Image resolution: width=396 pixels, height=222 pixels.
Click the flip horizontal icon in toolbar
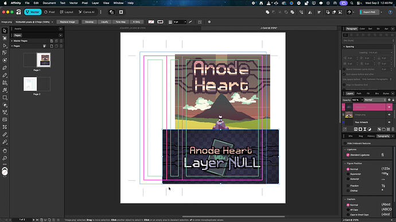tap(310, 12)
